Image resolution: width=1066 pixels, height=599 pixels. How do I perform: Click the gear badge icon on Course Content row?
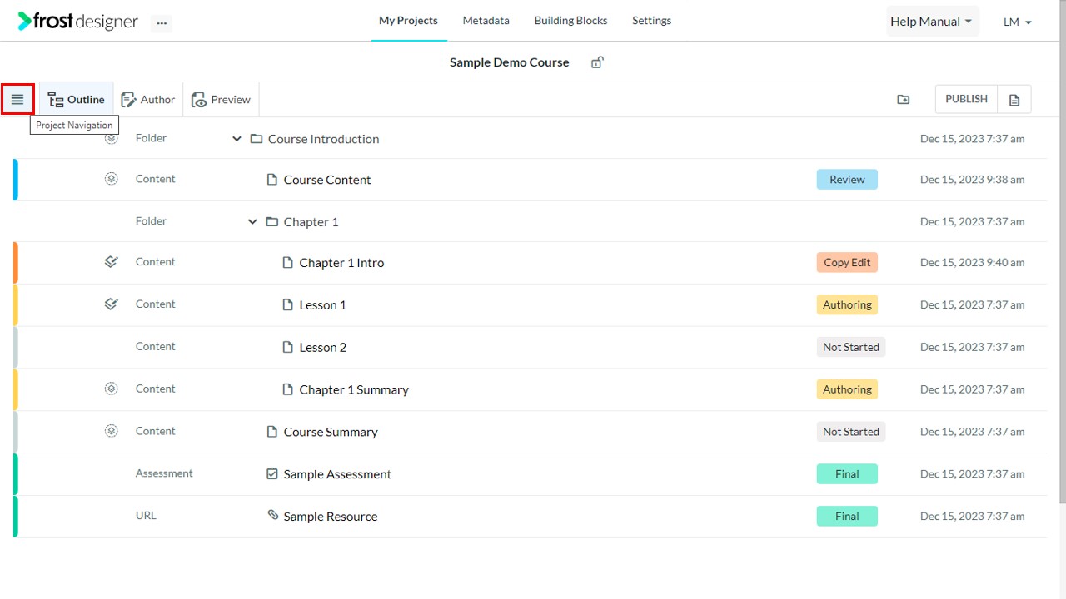pyautogui.click(x=112, y=179)
